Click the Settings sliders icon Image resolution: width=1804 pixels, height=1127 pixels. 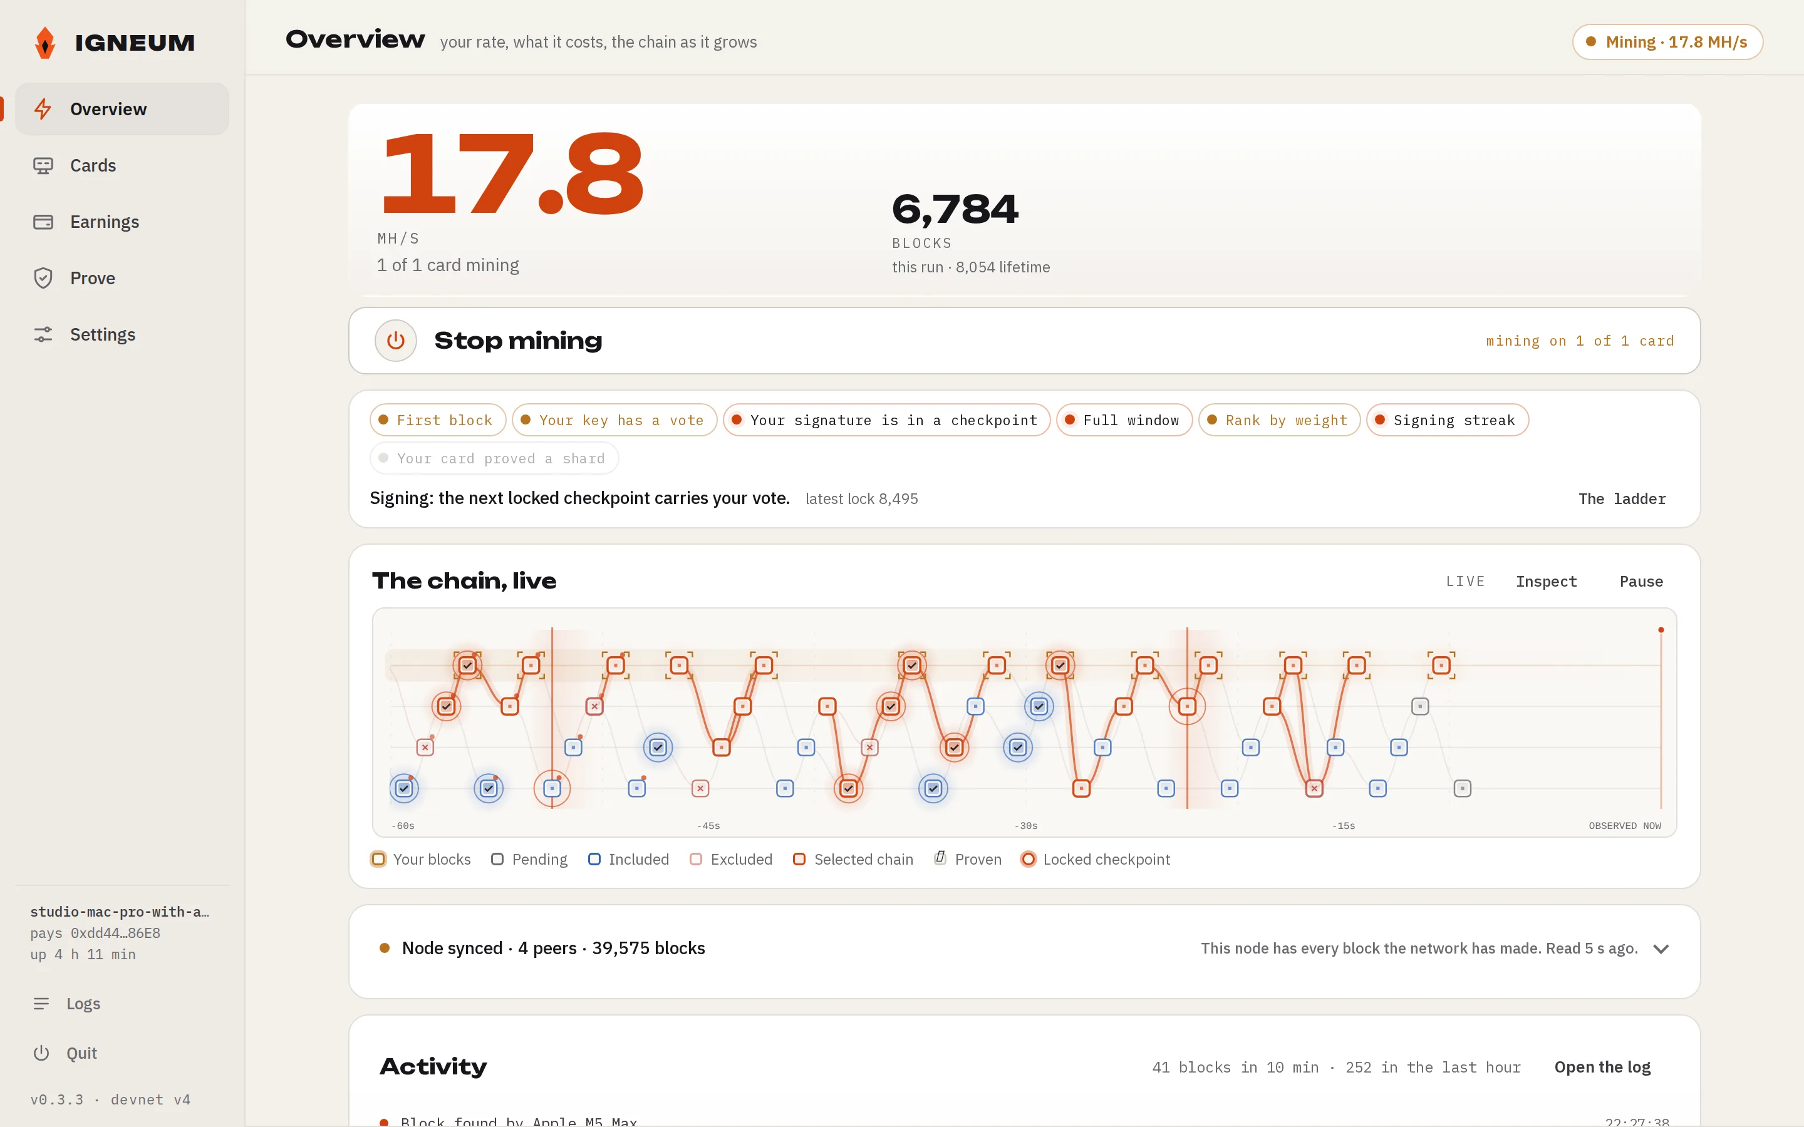tap(43, 335)
